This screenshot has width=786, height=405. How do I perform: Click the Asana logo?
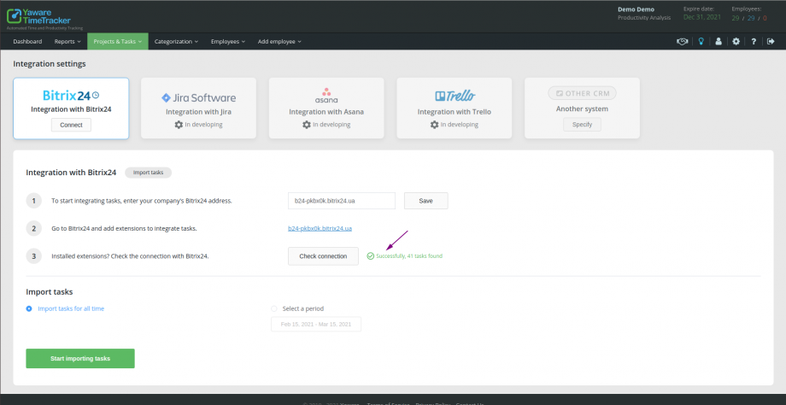click(326, 95)
